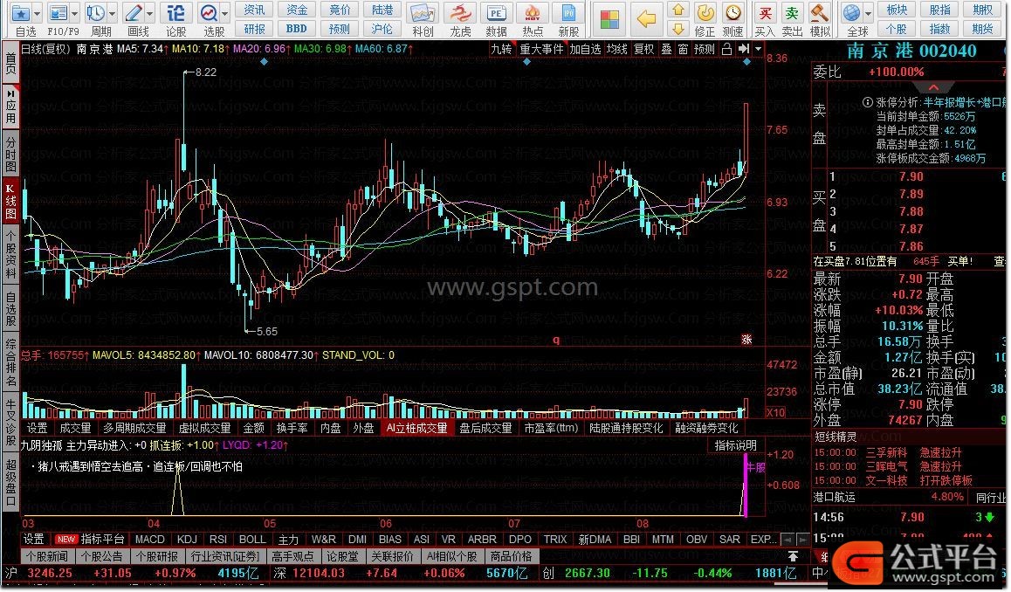Click the 测速 speed test clock icon
This screenshot has width=1011, height=592.
tap(732, 13)
